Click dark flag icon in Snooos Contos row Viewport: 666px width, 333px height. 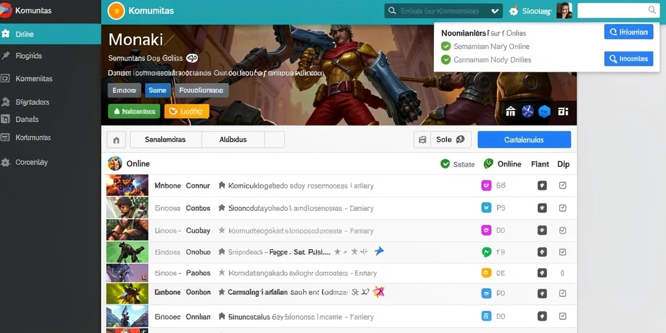[x=542, y=207]
